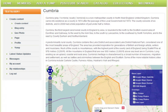Collapse the Create content menu arrow
The width and height of the screenshot is (168, 112).
coord(7,19)
